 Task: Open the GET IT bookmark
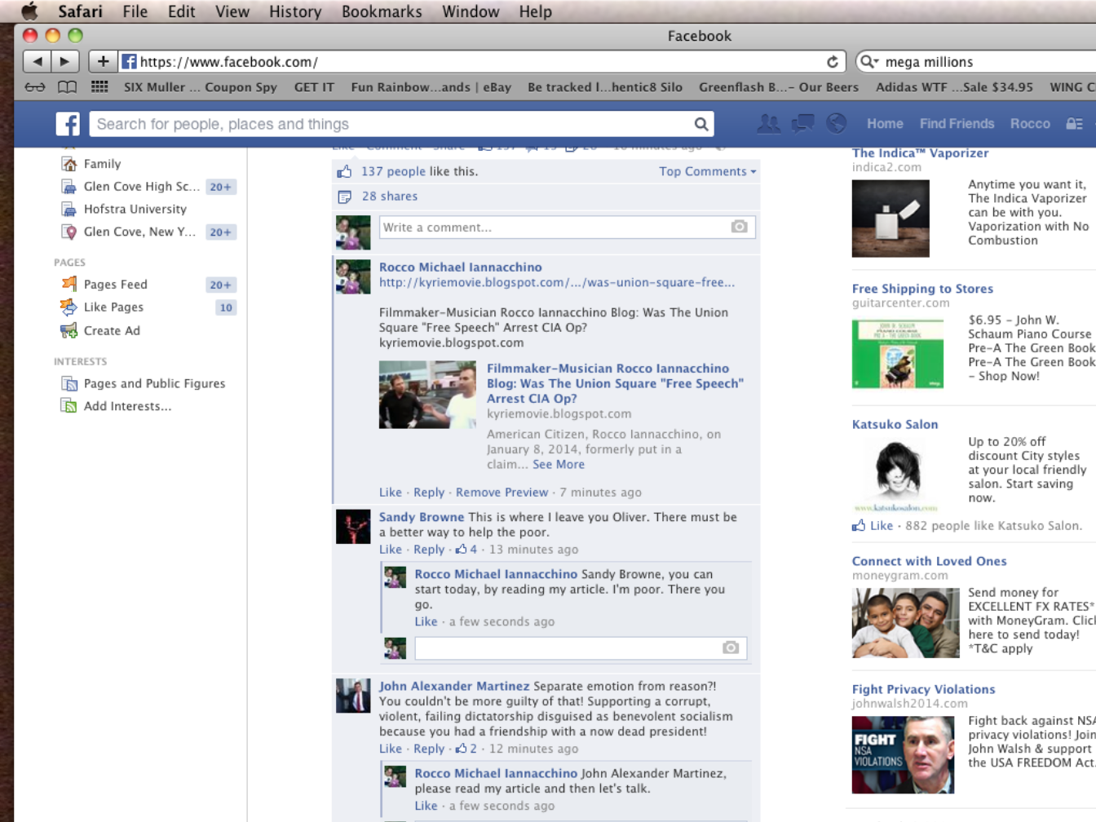click(x=314, y=87)
